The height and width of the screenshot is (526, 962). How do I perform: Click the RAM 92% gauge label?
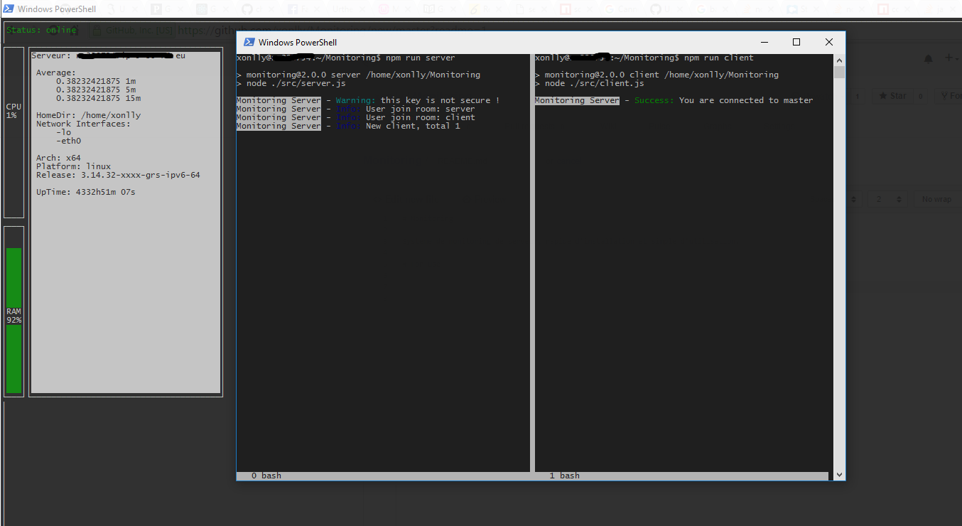click(x=13, y=316)
